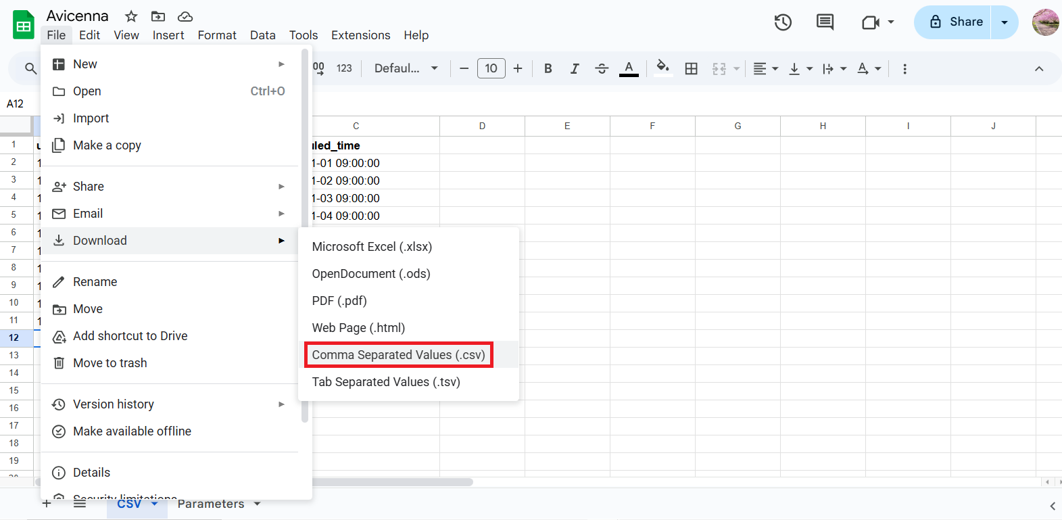This screenshot has width=1062, height=520.
Task: Click the font size input field
Action: (491, 68)
